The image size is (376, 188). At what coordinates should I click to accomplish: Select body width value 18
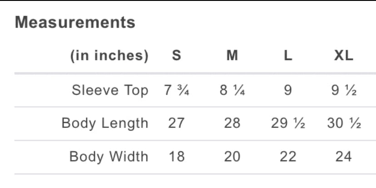coord(176,157)
